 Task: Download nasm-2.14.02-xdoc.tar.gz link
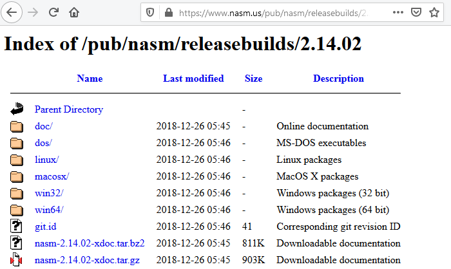87,260
